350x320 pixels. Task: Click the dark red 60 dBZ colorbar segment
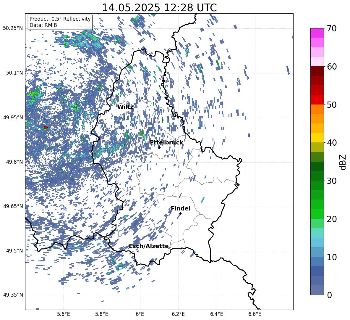tap(317, 71)
